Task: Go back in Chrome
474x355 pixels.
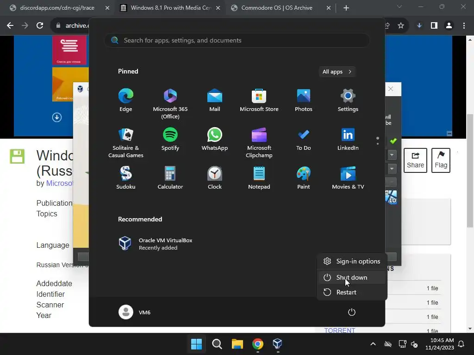Action: pos(10,26)
